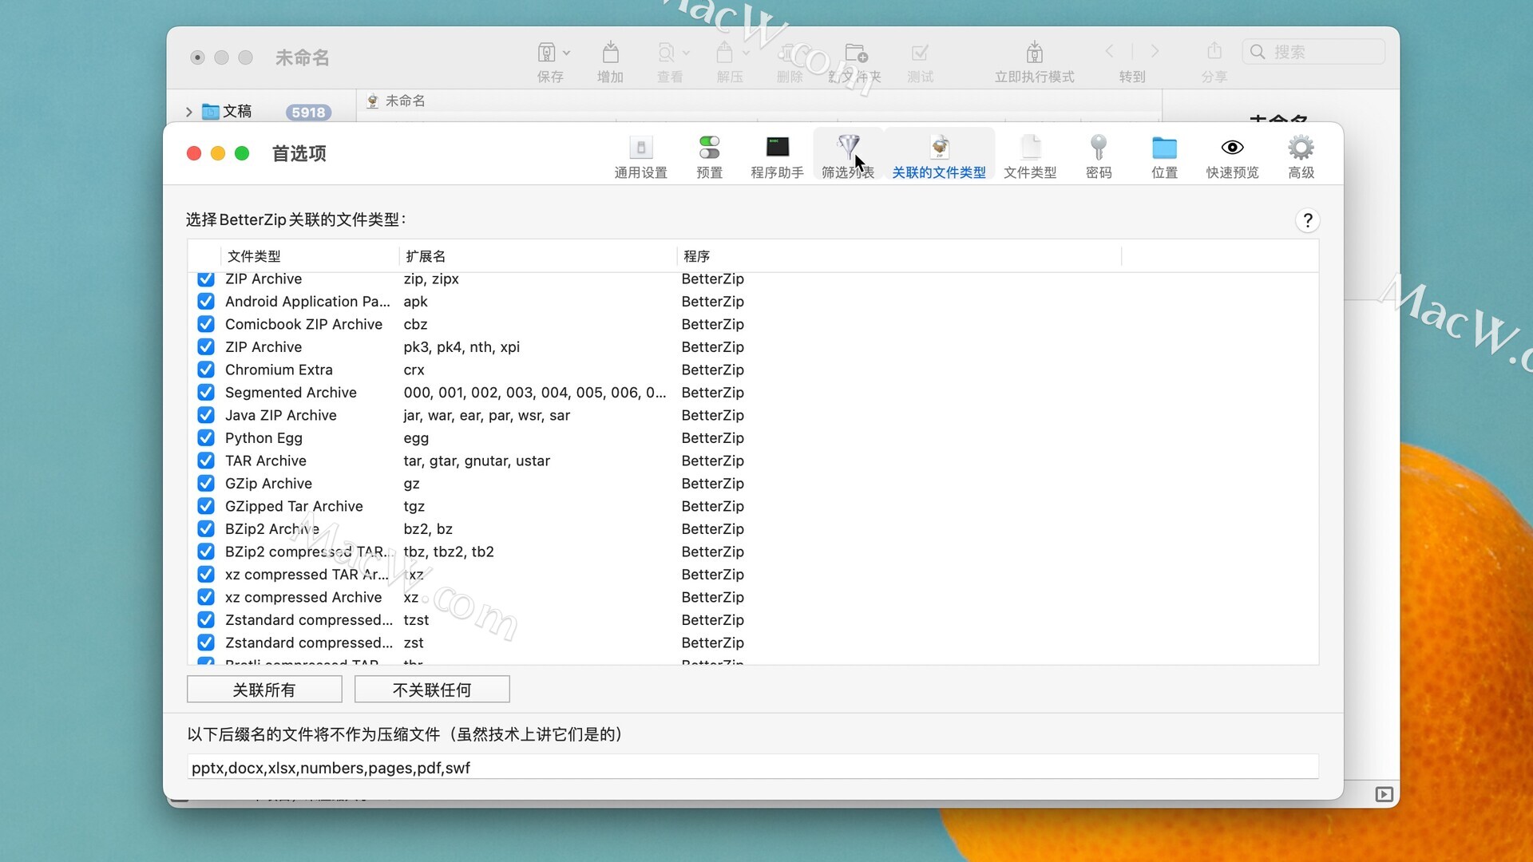Screen dimensions: 1533x862
Task: Open the 高级 gear pane
Action: (1301, 156)
